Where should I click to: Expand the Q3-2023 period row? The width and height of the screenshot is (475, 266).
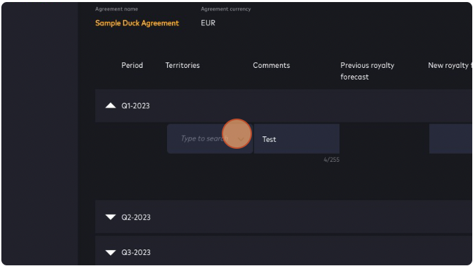click(111, 252)
